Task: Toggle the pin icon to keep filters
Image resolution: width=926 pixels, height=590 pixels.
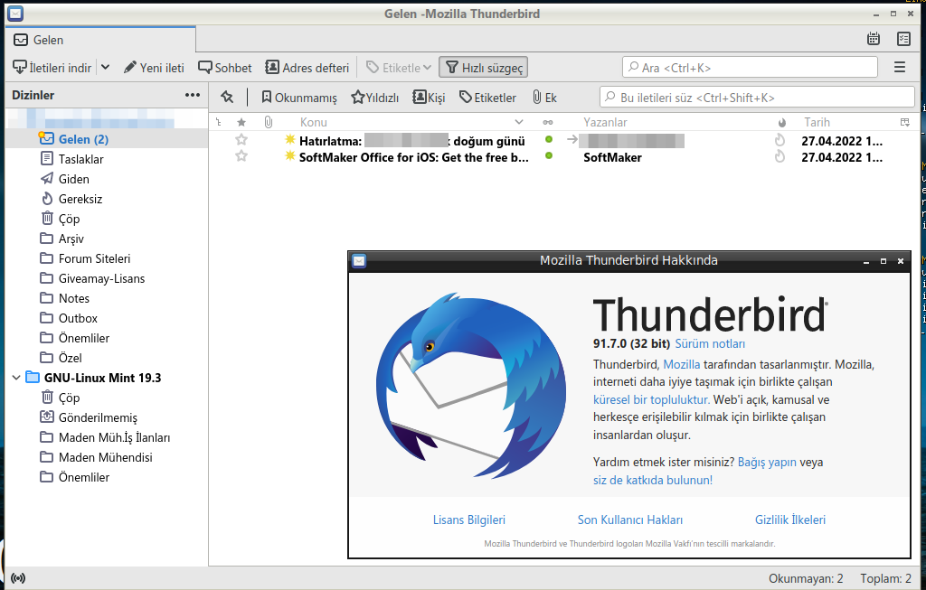Action: coord(227,98)
